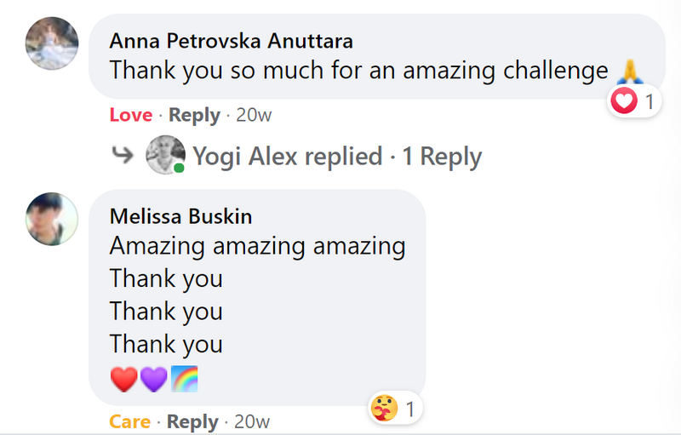Click the 'Amazing amazing amazing' comment text

coord(257,247)
